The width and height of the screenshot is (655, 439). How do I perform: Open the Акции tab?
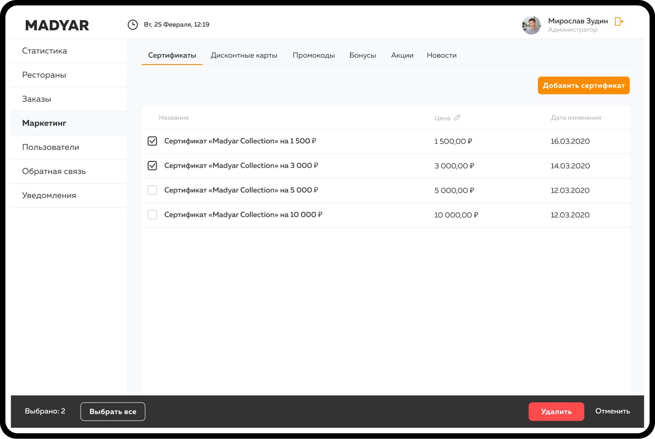(402, 55)
